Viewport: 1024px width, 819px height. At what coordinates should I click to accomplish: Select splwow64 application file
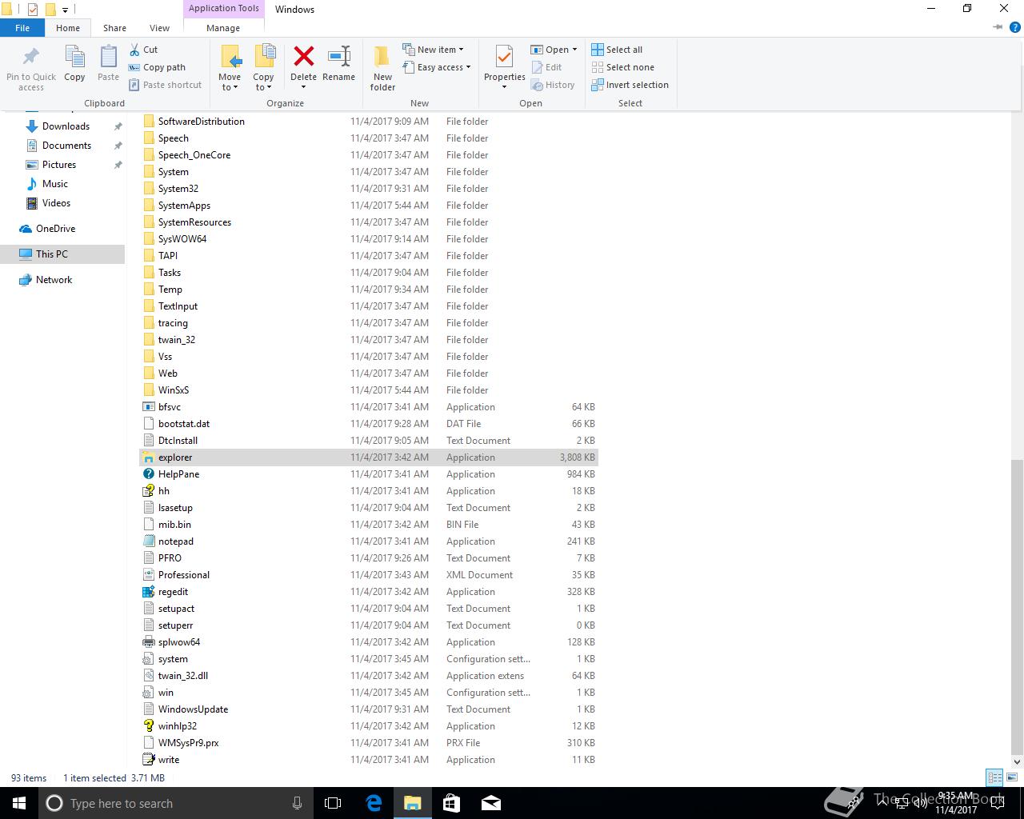pos(369,642)
